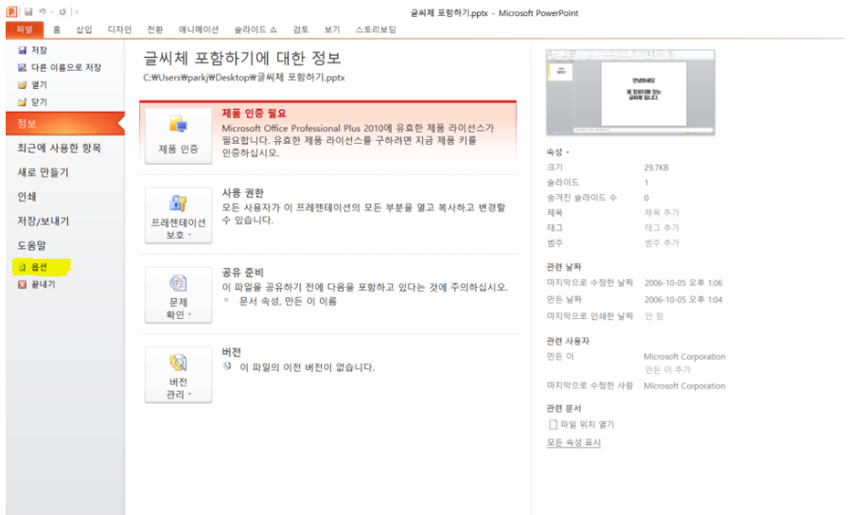Open 버전 관리 (Manage Versions) dropdown

click(178, 374)
